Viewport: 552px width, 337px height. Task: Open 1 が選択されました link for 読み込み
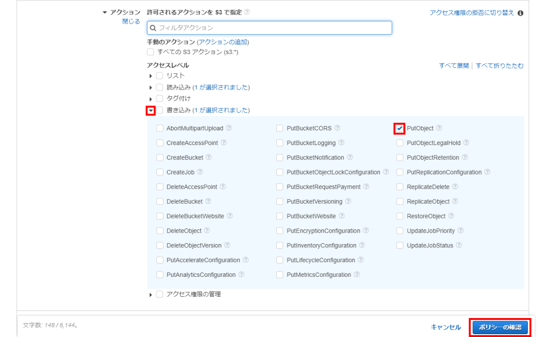click(x=221, y=87)
